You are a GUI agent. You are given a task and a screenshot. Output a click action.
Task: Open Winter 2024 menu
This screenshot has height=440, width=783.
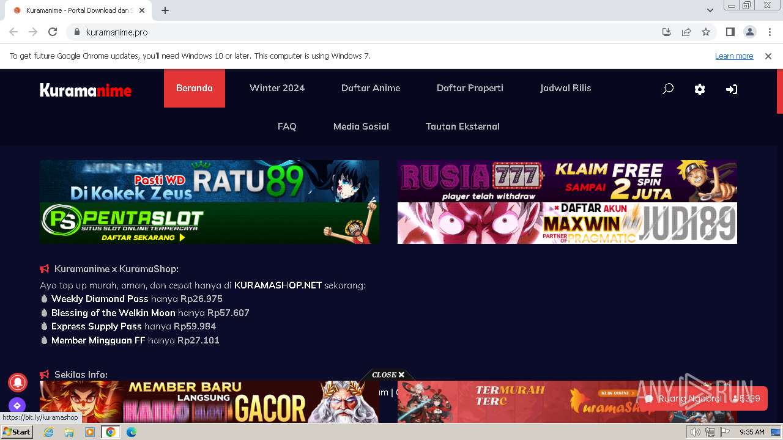coord(277,88)
